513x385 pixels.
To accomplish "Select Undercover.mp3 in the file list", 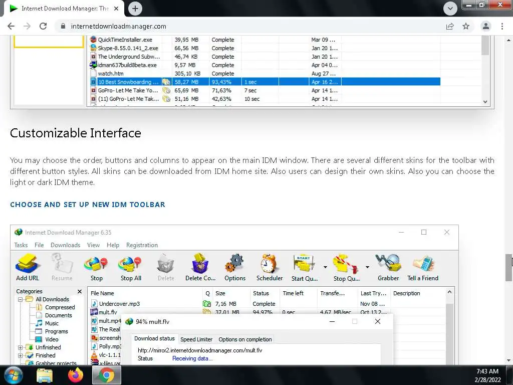I will 119,304.
